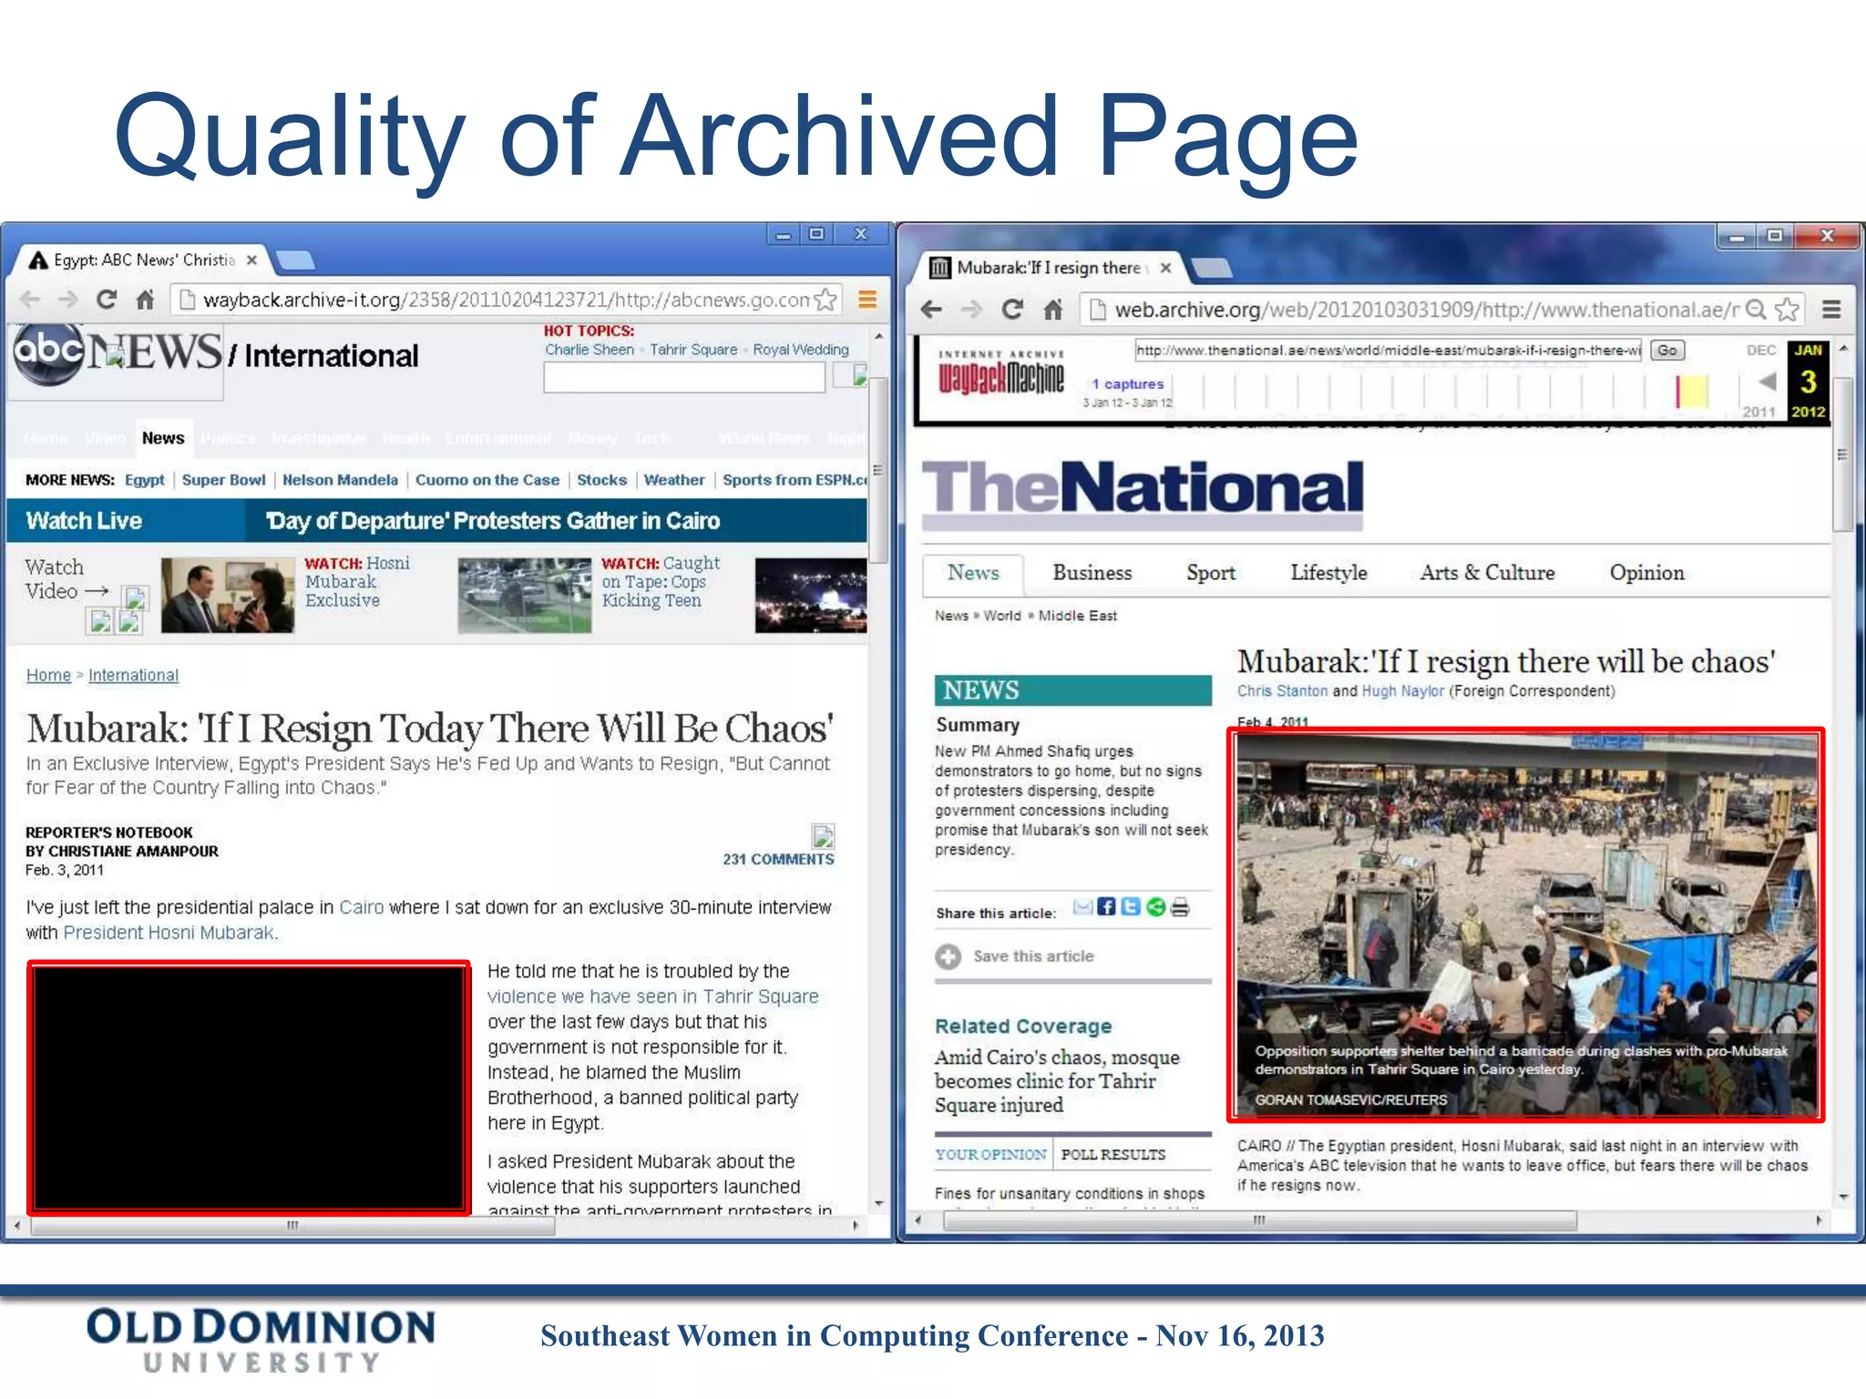The width and height of the screenshot is (1866, 1399).
Task: Open the Arts & Culture section
Action: [x=1487, y=573]
